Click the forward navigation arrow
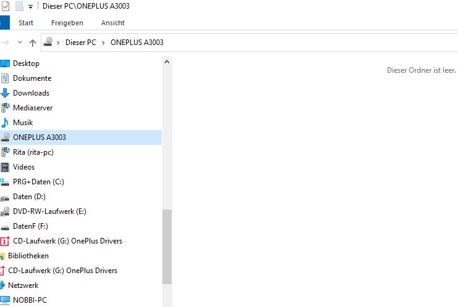Viewport: 458px width, 307px height. tap(5, 43)
